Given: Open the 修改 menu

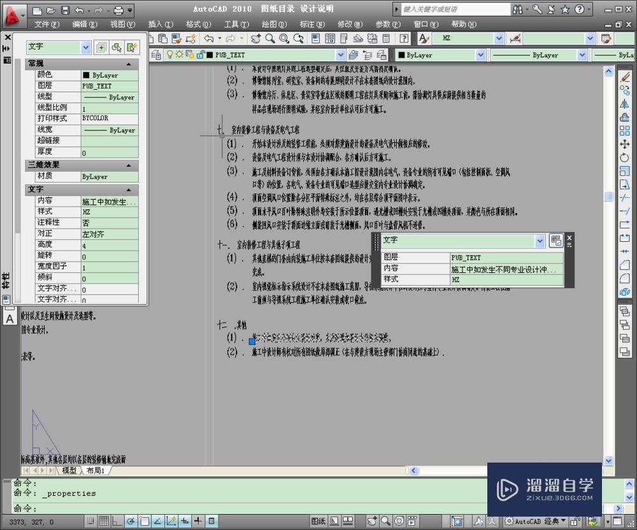Looking at the screenshot, I should click(348, 24).
